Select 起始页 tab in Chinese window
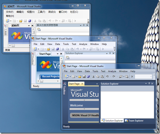 [15, 26]
